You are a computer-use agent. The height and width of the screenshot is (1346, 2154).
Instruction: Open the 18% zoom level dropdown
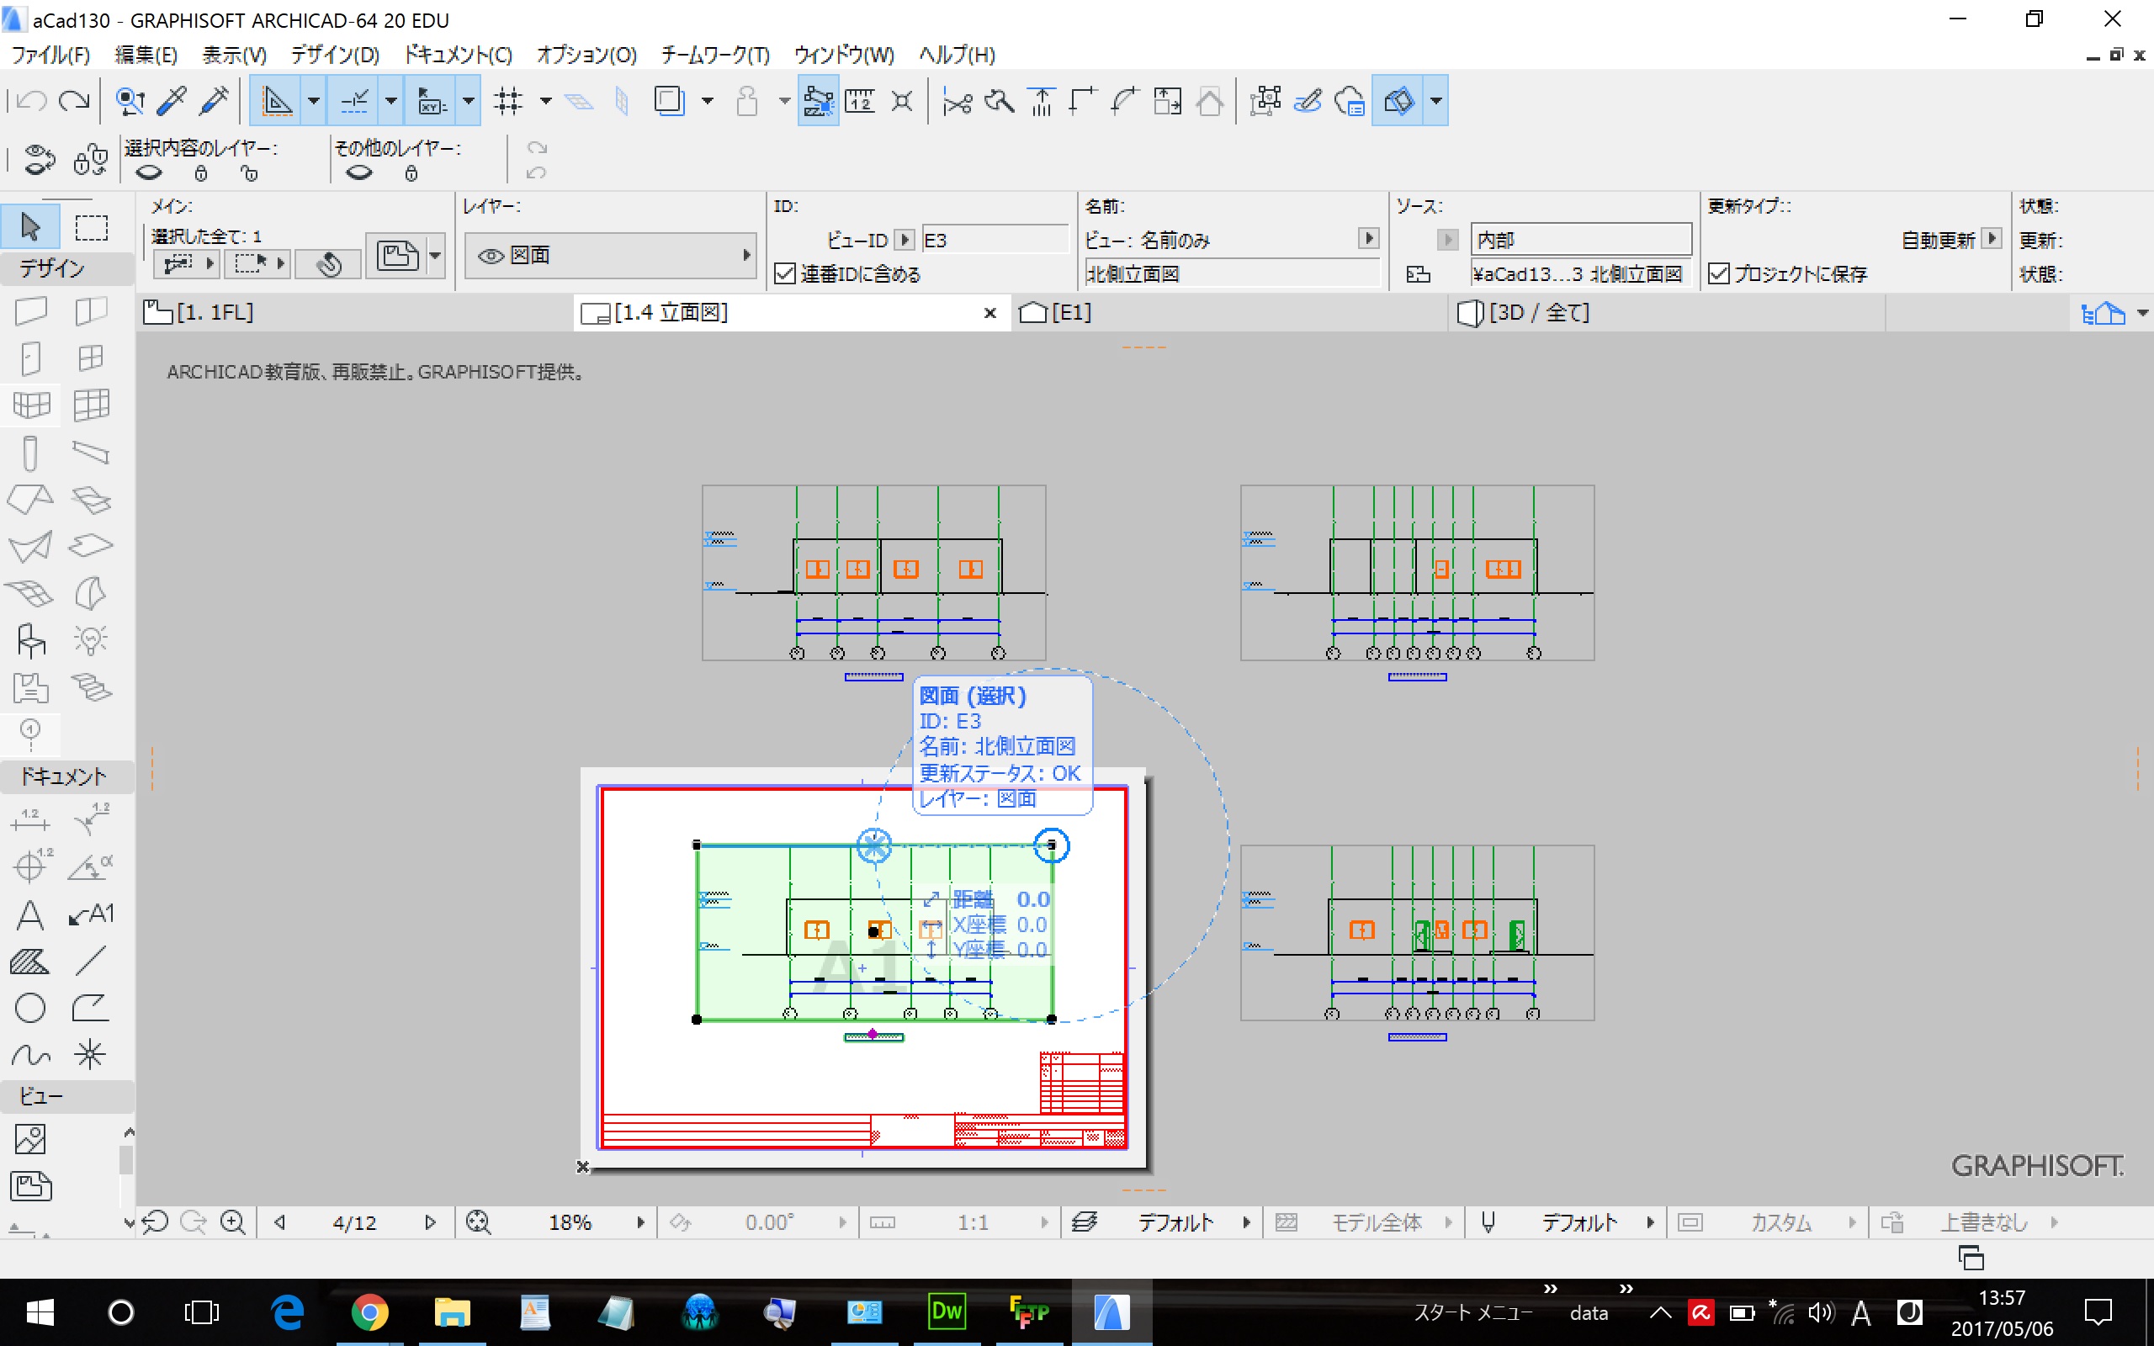click(640, 1222)
